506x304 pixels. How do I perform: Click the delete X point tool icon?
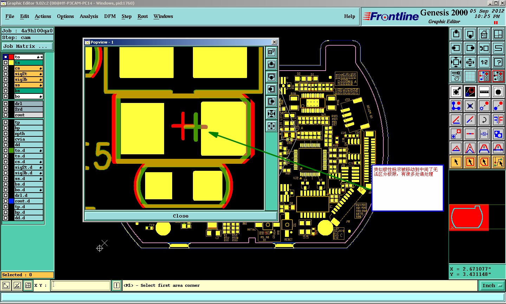click(470, 106)
